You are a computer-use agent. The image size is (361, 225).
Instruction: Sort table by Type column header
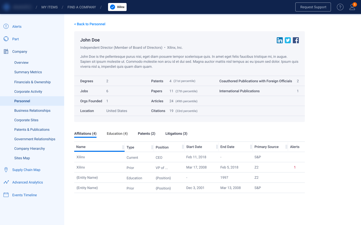(130, 147)
